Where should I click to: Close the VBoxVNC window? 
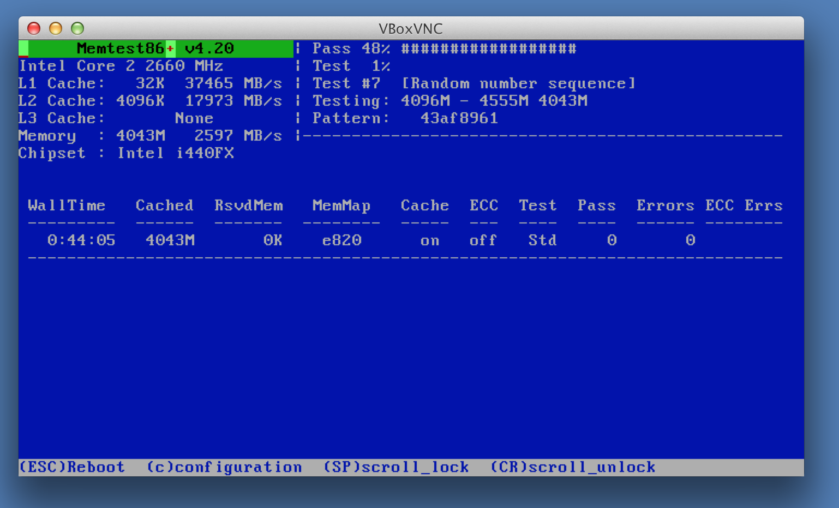pyautogui.click(x=34, y=28)
